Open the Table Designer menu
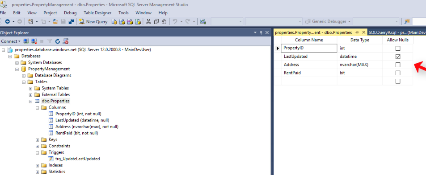 click(97, 13)
